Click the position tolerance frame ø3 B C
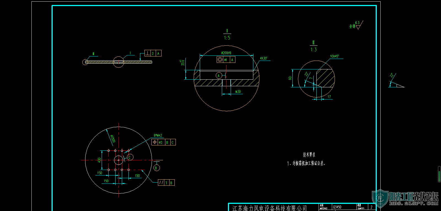The width and height of the screenshot is (441, 211). tap(163, 142)
